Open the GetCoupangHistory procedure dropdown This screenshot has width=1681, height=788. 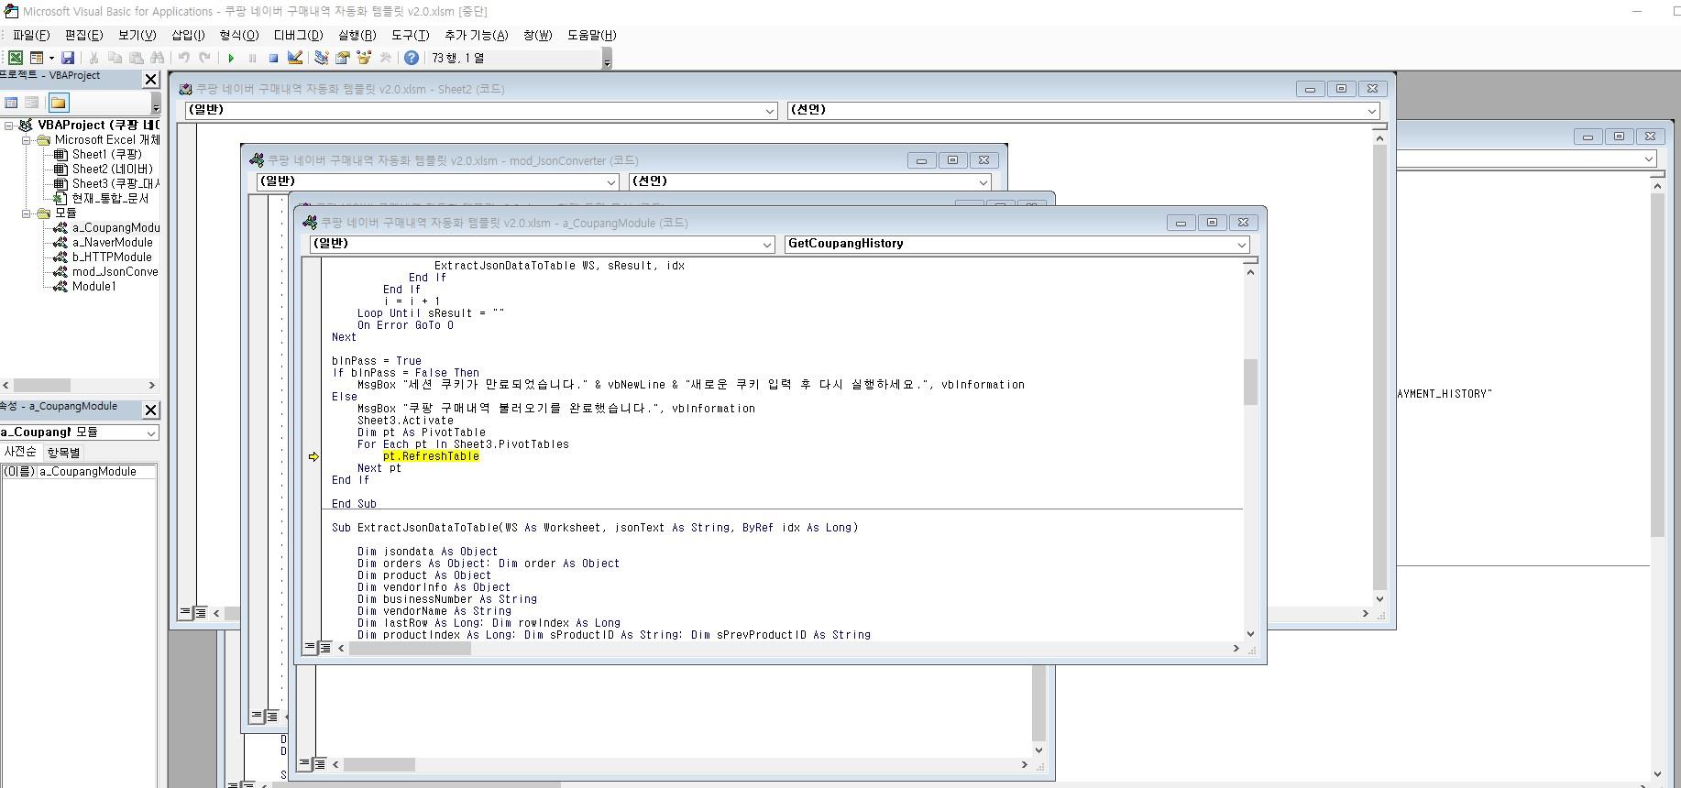tap(1241, 245)
